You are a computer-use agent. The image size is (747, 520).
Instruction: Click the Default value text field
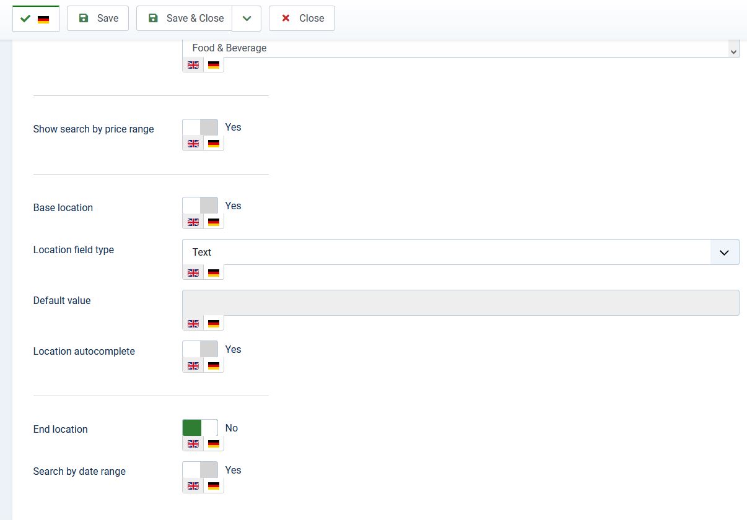click(x=460, y=303)
